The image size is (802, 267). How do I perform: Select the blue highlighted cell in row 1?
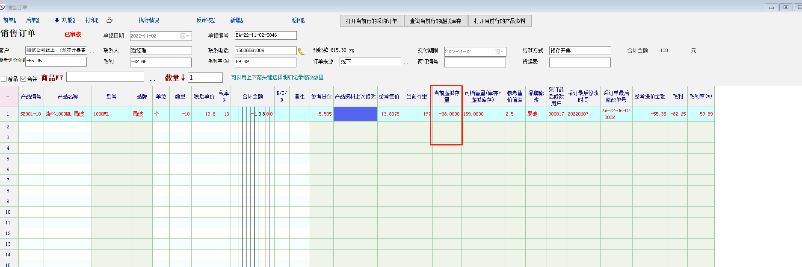pyautogui.click(x=355, y=114)
